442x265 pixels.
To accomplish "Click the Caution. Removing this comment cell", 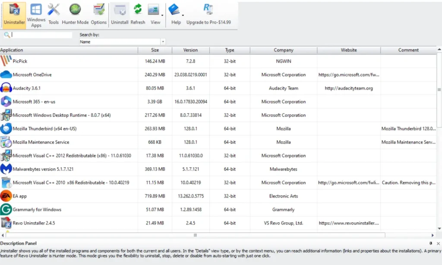I will click(408, 183).
